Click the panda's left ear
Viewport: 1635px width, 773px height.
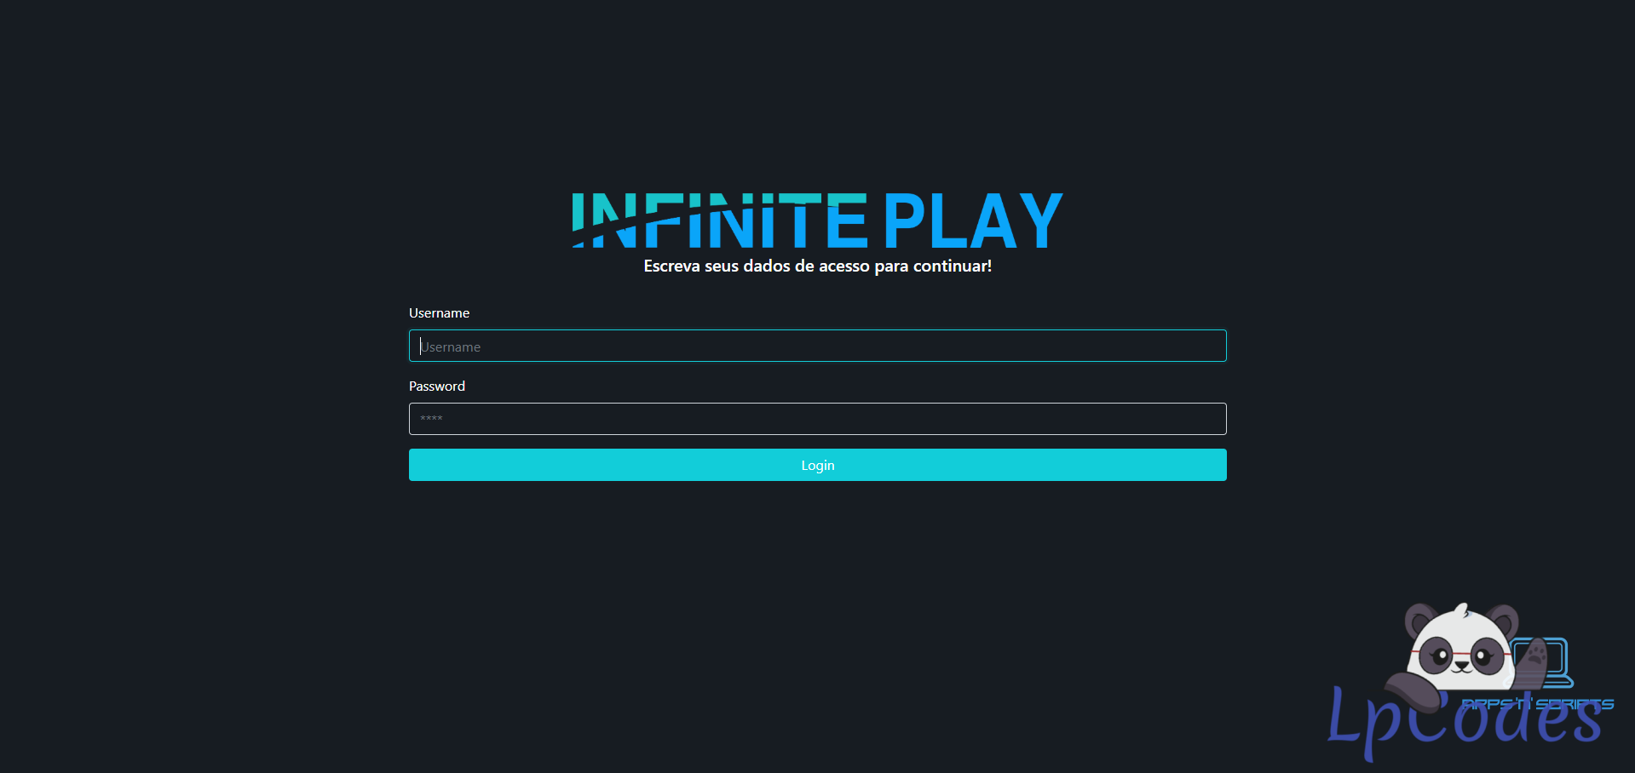click(x=1420, y=619)
